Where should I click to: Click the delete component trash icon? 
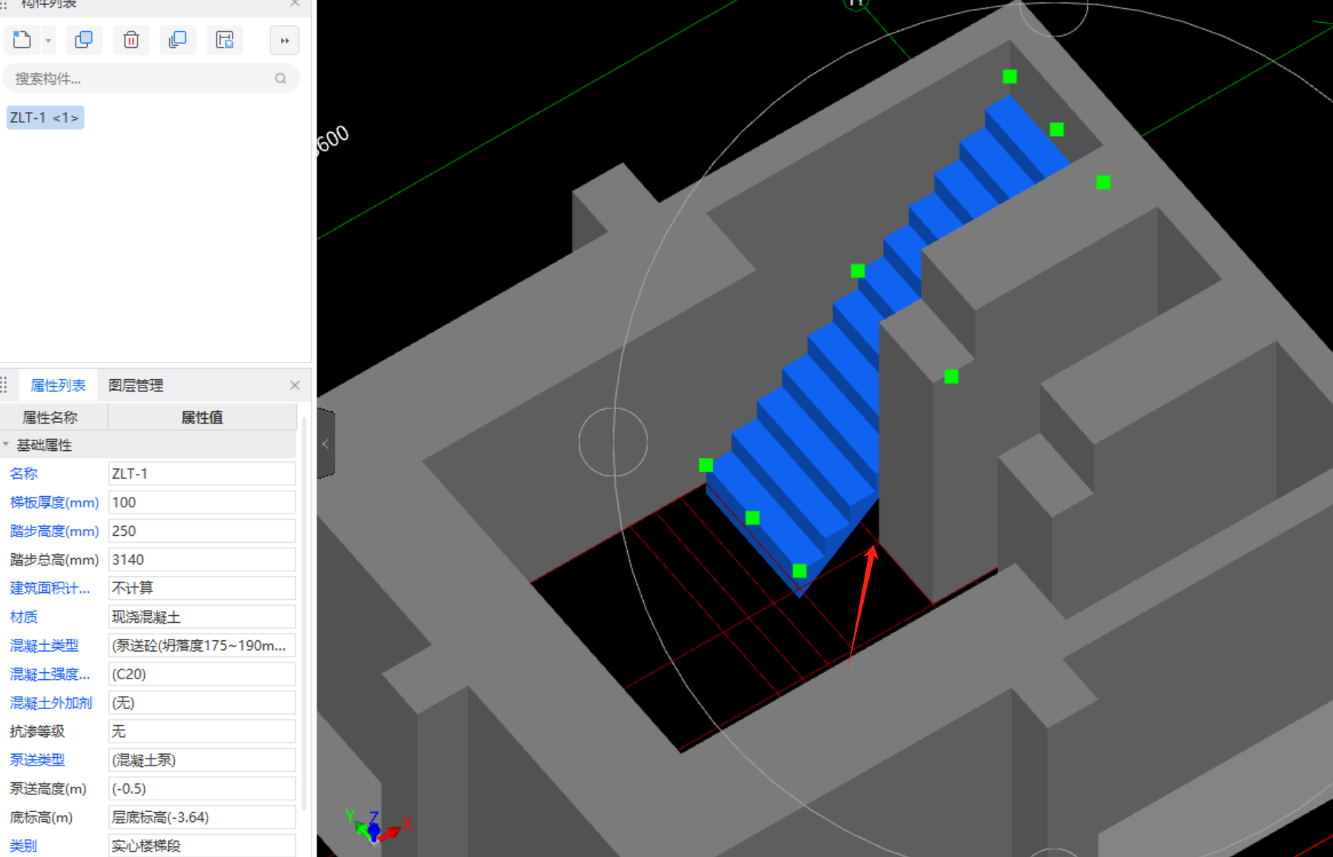131,40
